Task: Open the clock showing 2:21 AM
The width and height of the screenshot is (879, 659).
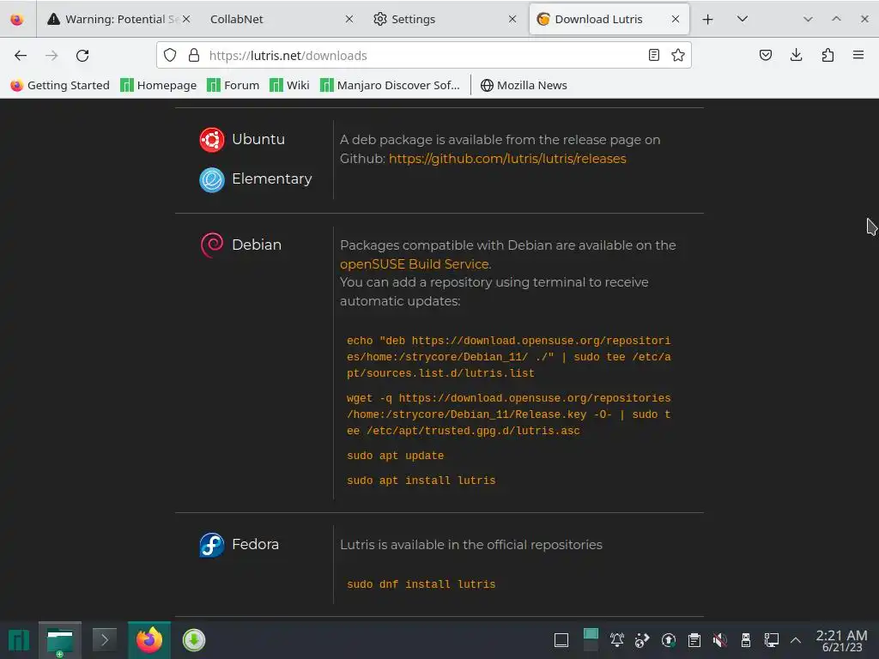Action: click(841, 640)
